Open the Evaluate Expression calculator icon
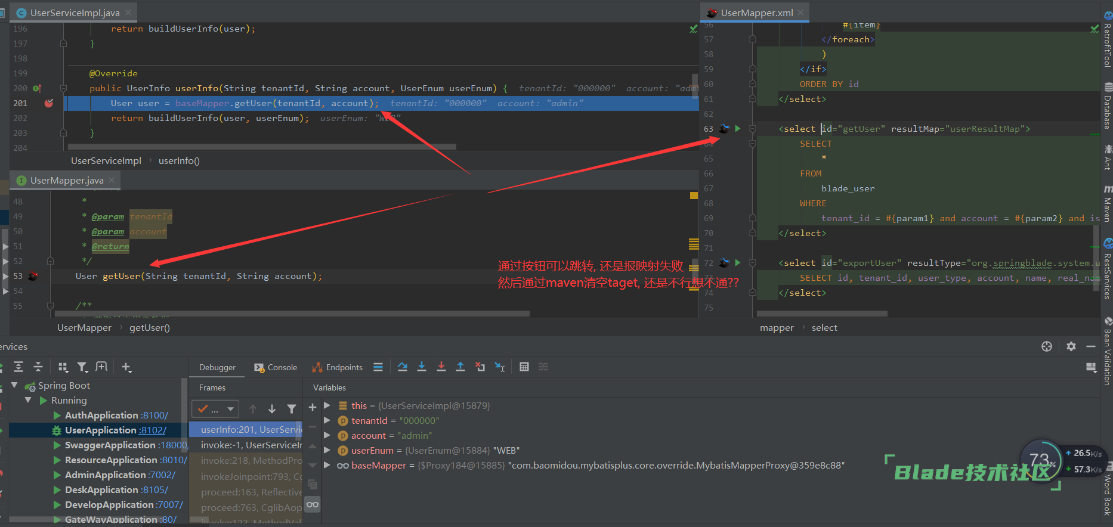This screenshot has width=1113, height=527. pyautogui.click(x=524, y=367)
